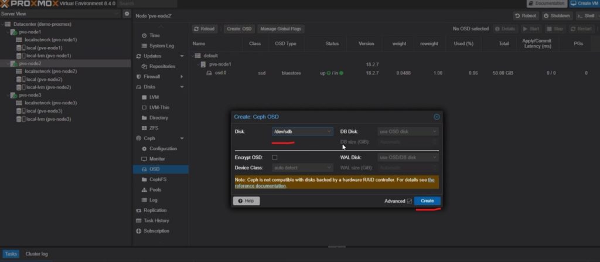Sort by the Status column header
Image resolution: width=600 pixels, height=262 pixels.
coord(332,43)
